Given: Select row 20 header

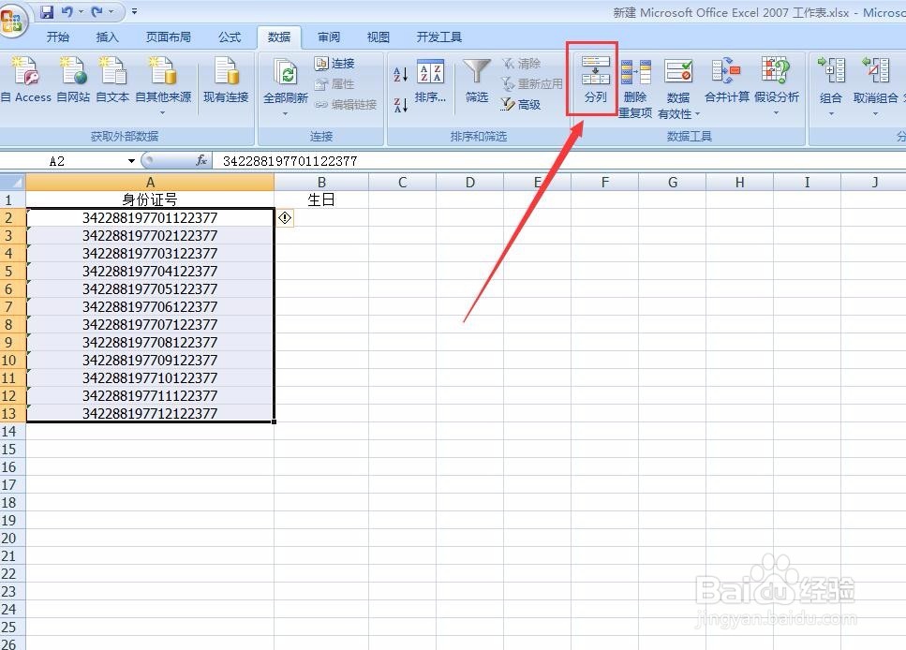Looking at the screenshot, I should click(13, 539).
